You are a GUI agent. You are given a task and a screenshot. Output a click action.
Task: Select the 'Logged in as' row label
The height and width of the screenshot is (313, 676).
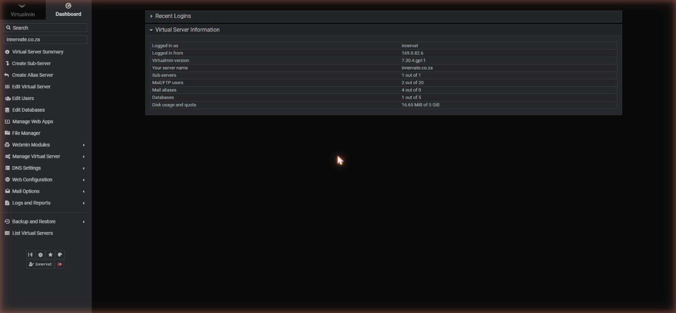click(x=165, y=46)
